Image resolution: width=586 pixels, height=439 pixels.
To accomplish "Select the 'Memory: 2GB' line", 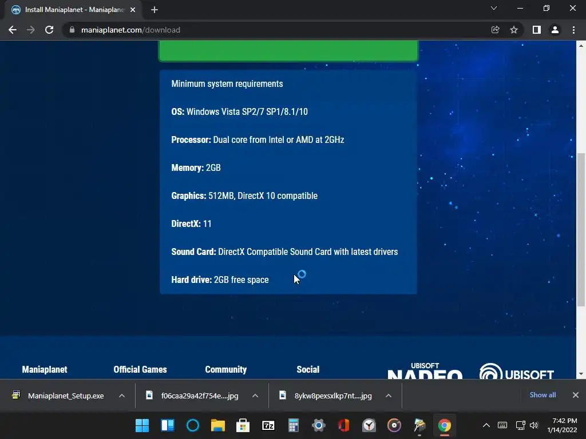I will pyautogui.click(x=196, y=167).
